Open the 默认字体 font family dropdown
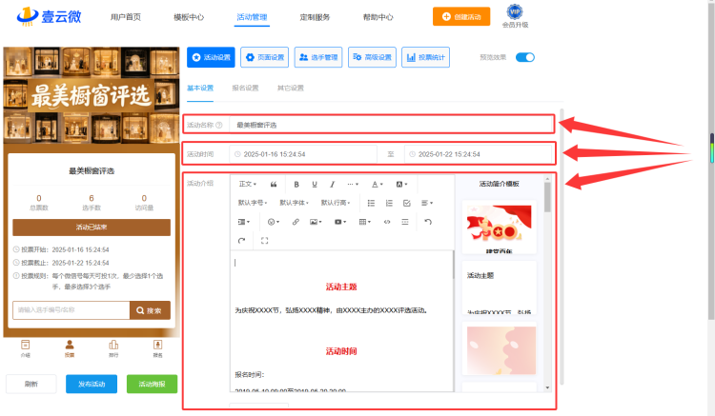Screen dimensions: 715x416 click(295, 203)
